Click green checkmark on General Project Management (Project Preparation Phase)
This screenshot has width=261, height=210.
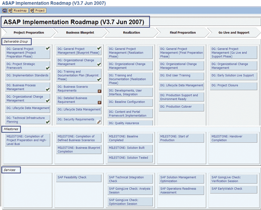48,48
